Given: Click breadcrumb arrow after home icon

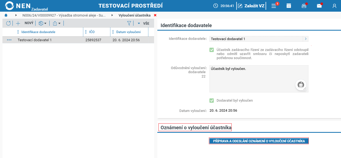Looking at the screenshot, I should (16, 15).
